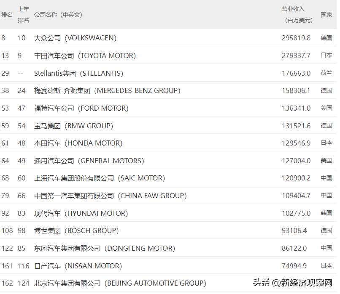Select 现代汽车 (HYUNDAI MOTOR) name
This screenshot has width=340, height=294.
point(81,214)
